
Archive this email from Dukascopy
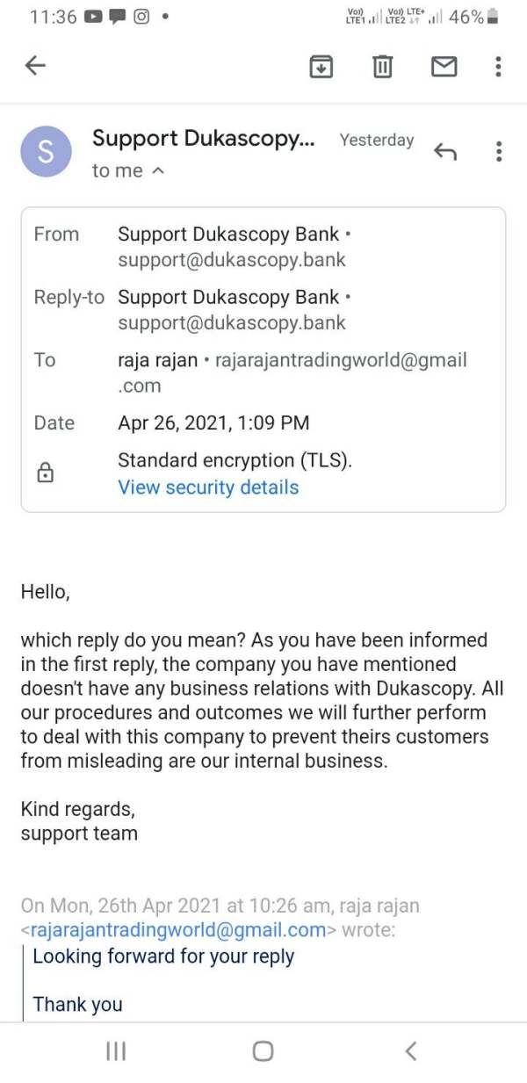tap(321, 66)
